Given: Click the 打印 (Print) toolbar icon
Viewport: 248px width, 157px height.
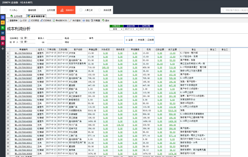Looking at the screenshot, I should tap(23, 21).
